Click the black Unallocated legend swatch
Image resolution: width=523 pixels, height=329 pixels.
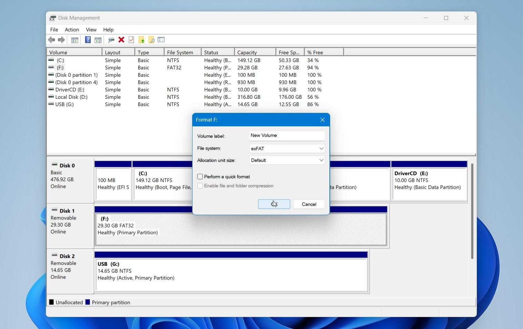point(51,302)
